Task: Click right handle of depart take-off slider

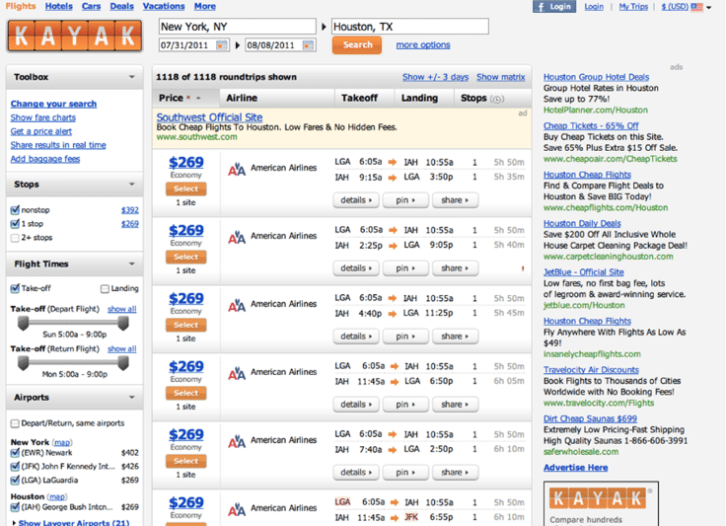Action: (123, 323)
